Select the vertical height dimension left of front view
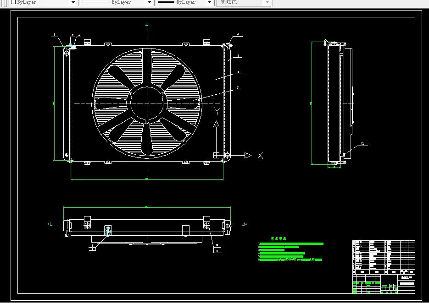429x303 pixels. point(54,103)
